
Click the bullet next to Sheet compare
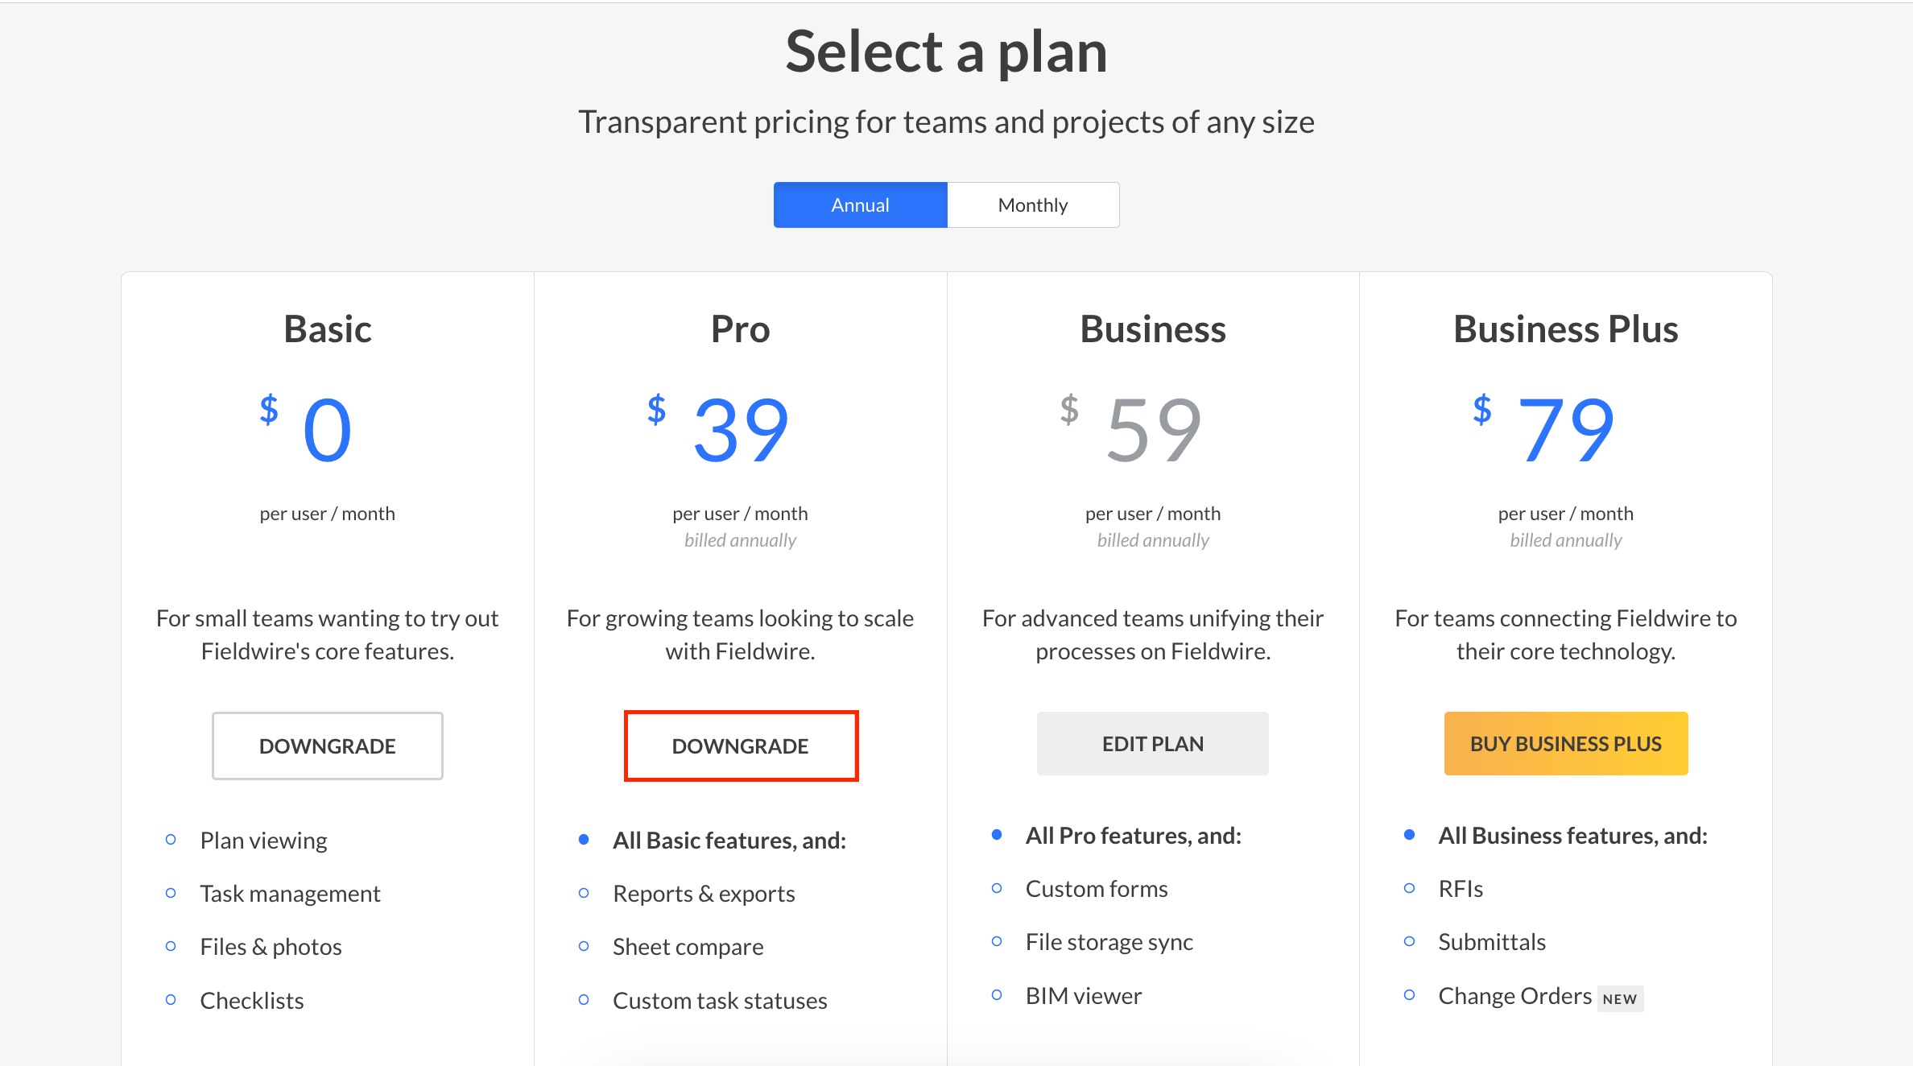(x=584, y=946)
